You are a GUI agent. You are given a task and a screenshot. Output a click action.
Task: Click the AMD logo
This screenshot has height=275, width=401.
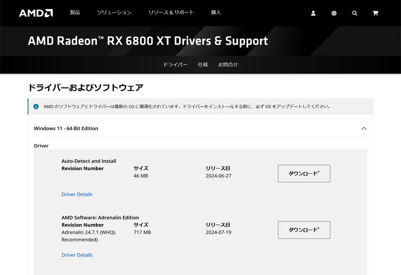36,13
